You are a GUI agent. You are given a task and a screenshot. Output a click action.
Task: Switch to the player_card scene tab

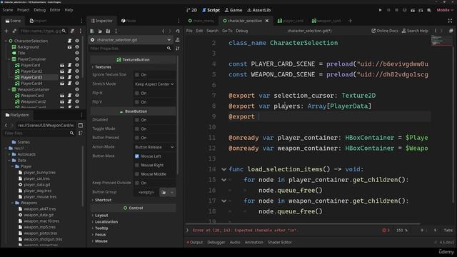point(291,21)
